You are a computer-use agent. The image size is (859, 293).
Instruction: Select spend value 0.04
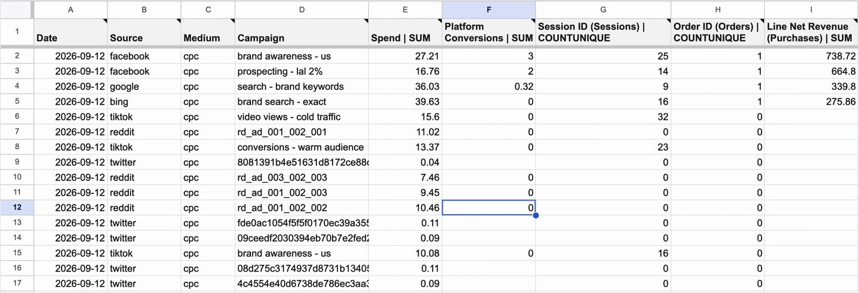tap(406, 162)
